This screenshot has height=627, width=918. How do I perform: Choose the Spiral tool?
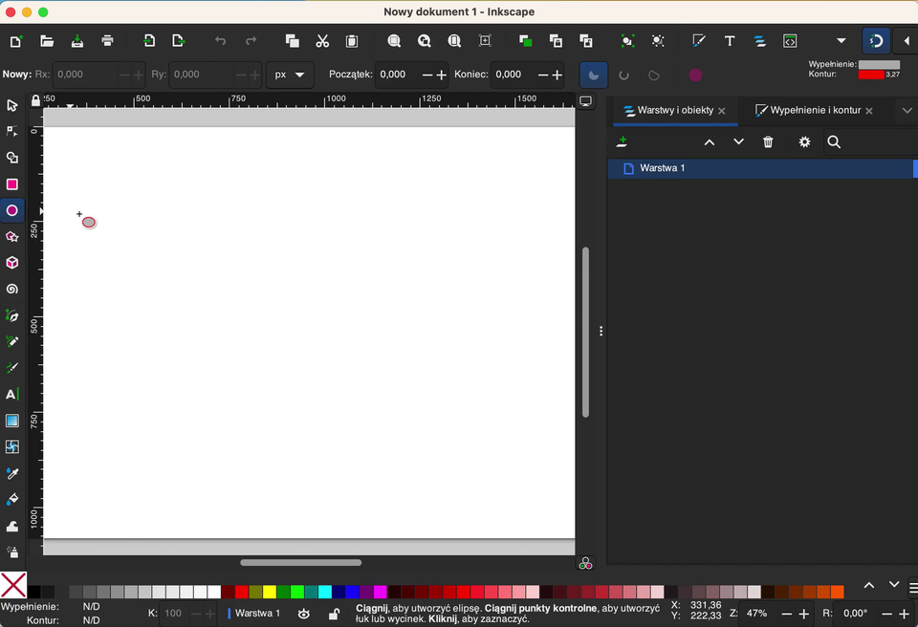12,290
